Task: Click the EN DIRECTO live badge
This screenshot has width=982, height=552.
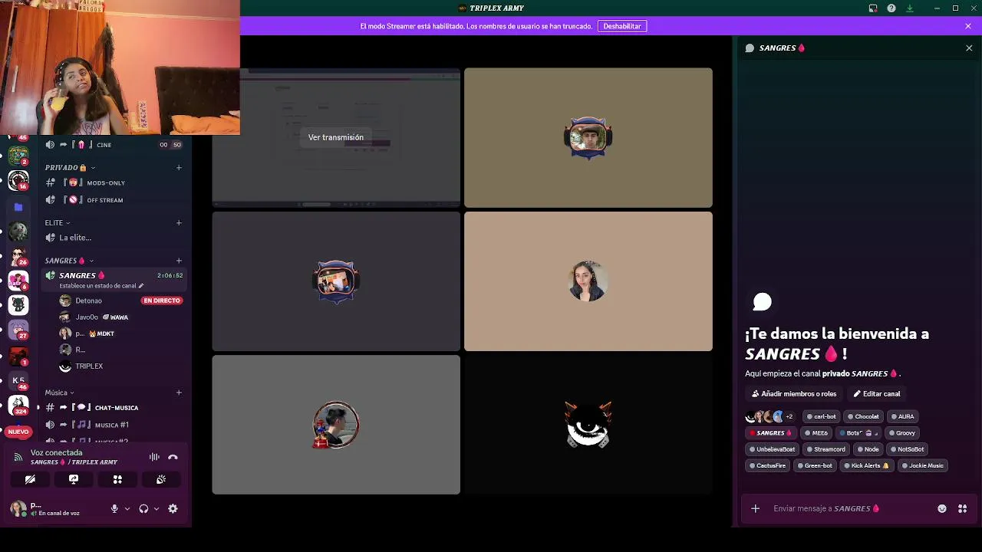Action: click(x=161, y=301)
